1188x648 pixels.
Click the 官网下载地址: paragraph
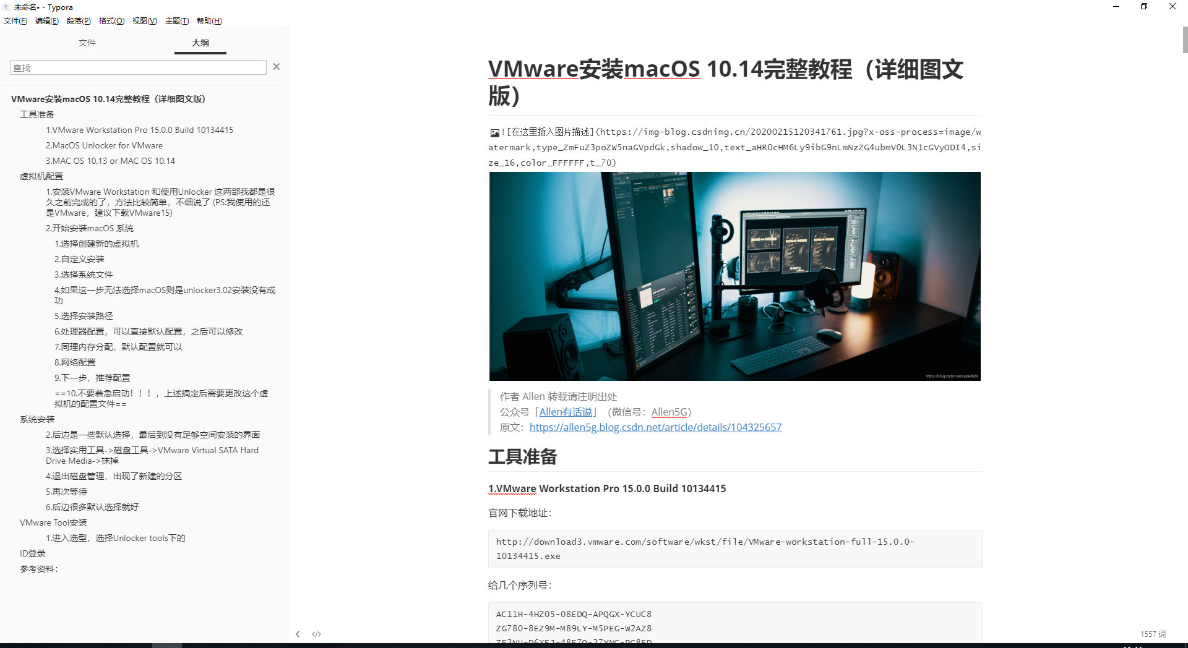coord(520,513)
